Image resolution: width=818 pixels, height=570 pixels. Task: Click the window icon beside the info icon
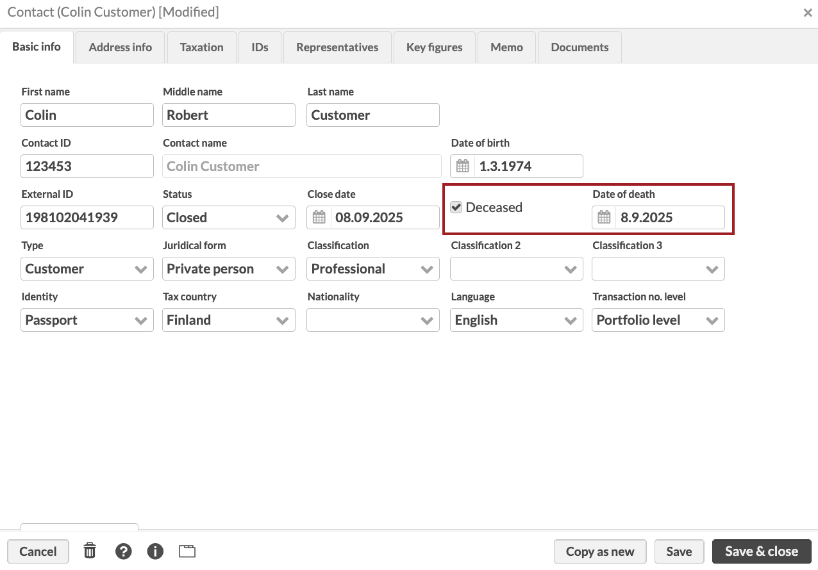point(187,551)
